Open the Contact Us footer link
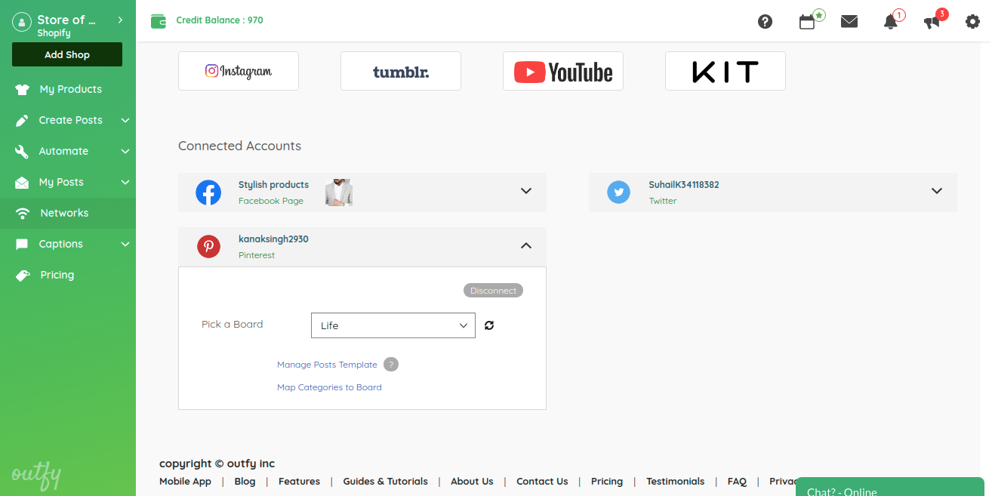Image resolution: width=992 pixels, height=496 pixels. 542,482
